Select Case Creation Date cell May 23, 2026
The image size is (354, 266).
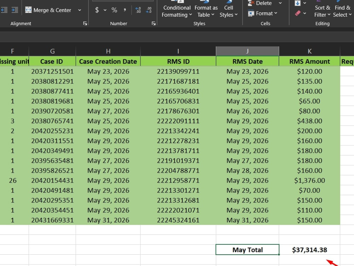pyautogui.click(x=108, y=72)
